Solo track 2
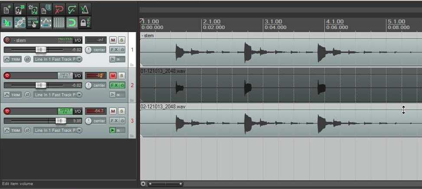This screenshot has height=189, width=422. pyautogui.click(x=121, y=76)
